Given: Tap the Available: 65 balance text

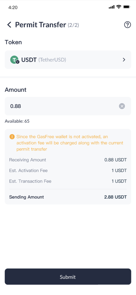Looking at the screenshot, I should click(17, 121).
